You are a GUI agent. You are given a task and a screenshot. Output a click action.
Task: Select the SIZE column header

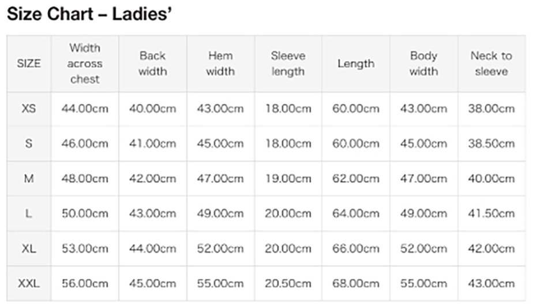coord(29,63)
